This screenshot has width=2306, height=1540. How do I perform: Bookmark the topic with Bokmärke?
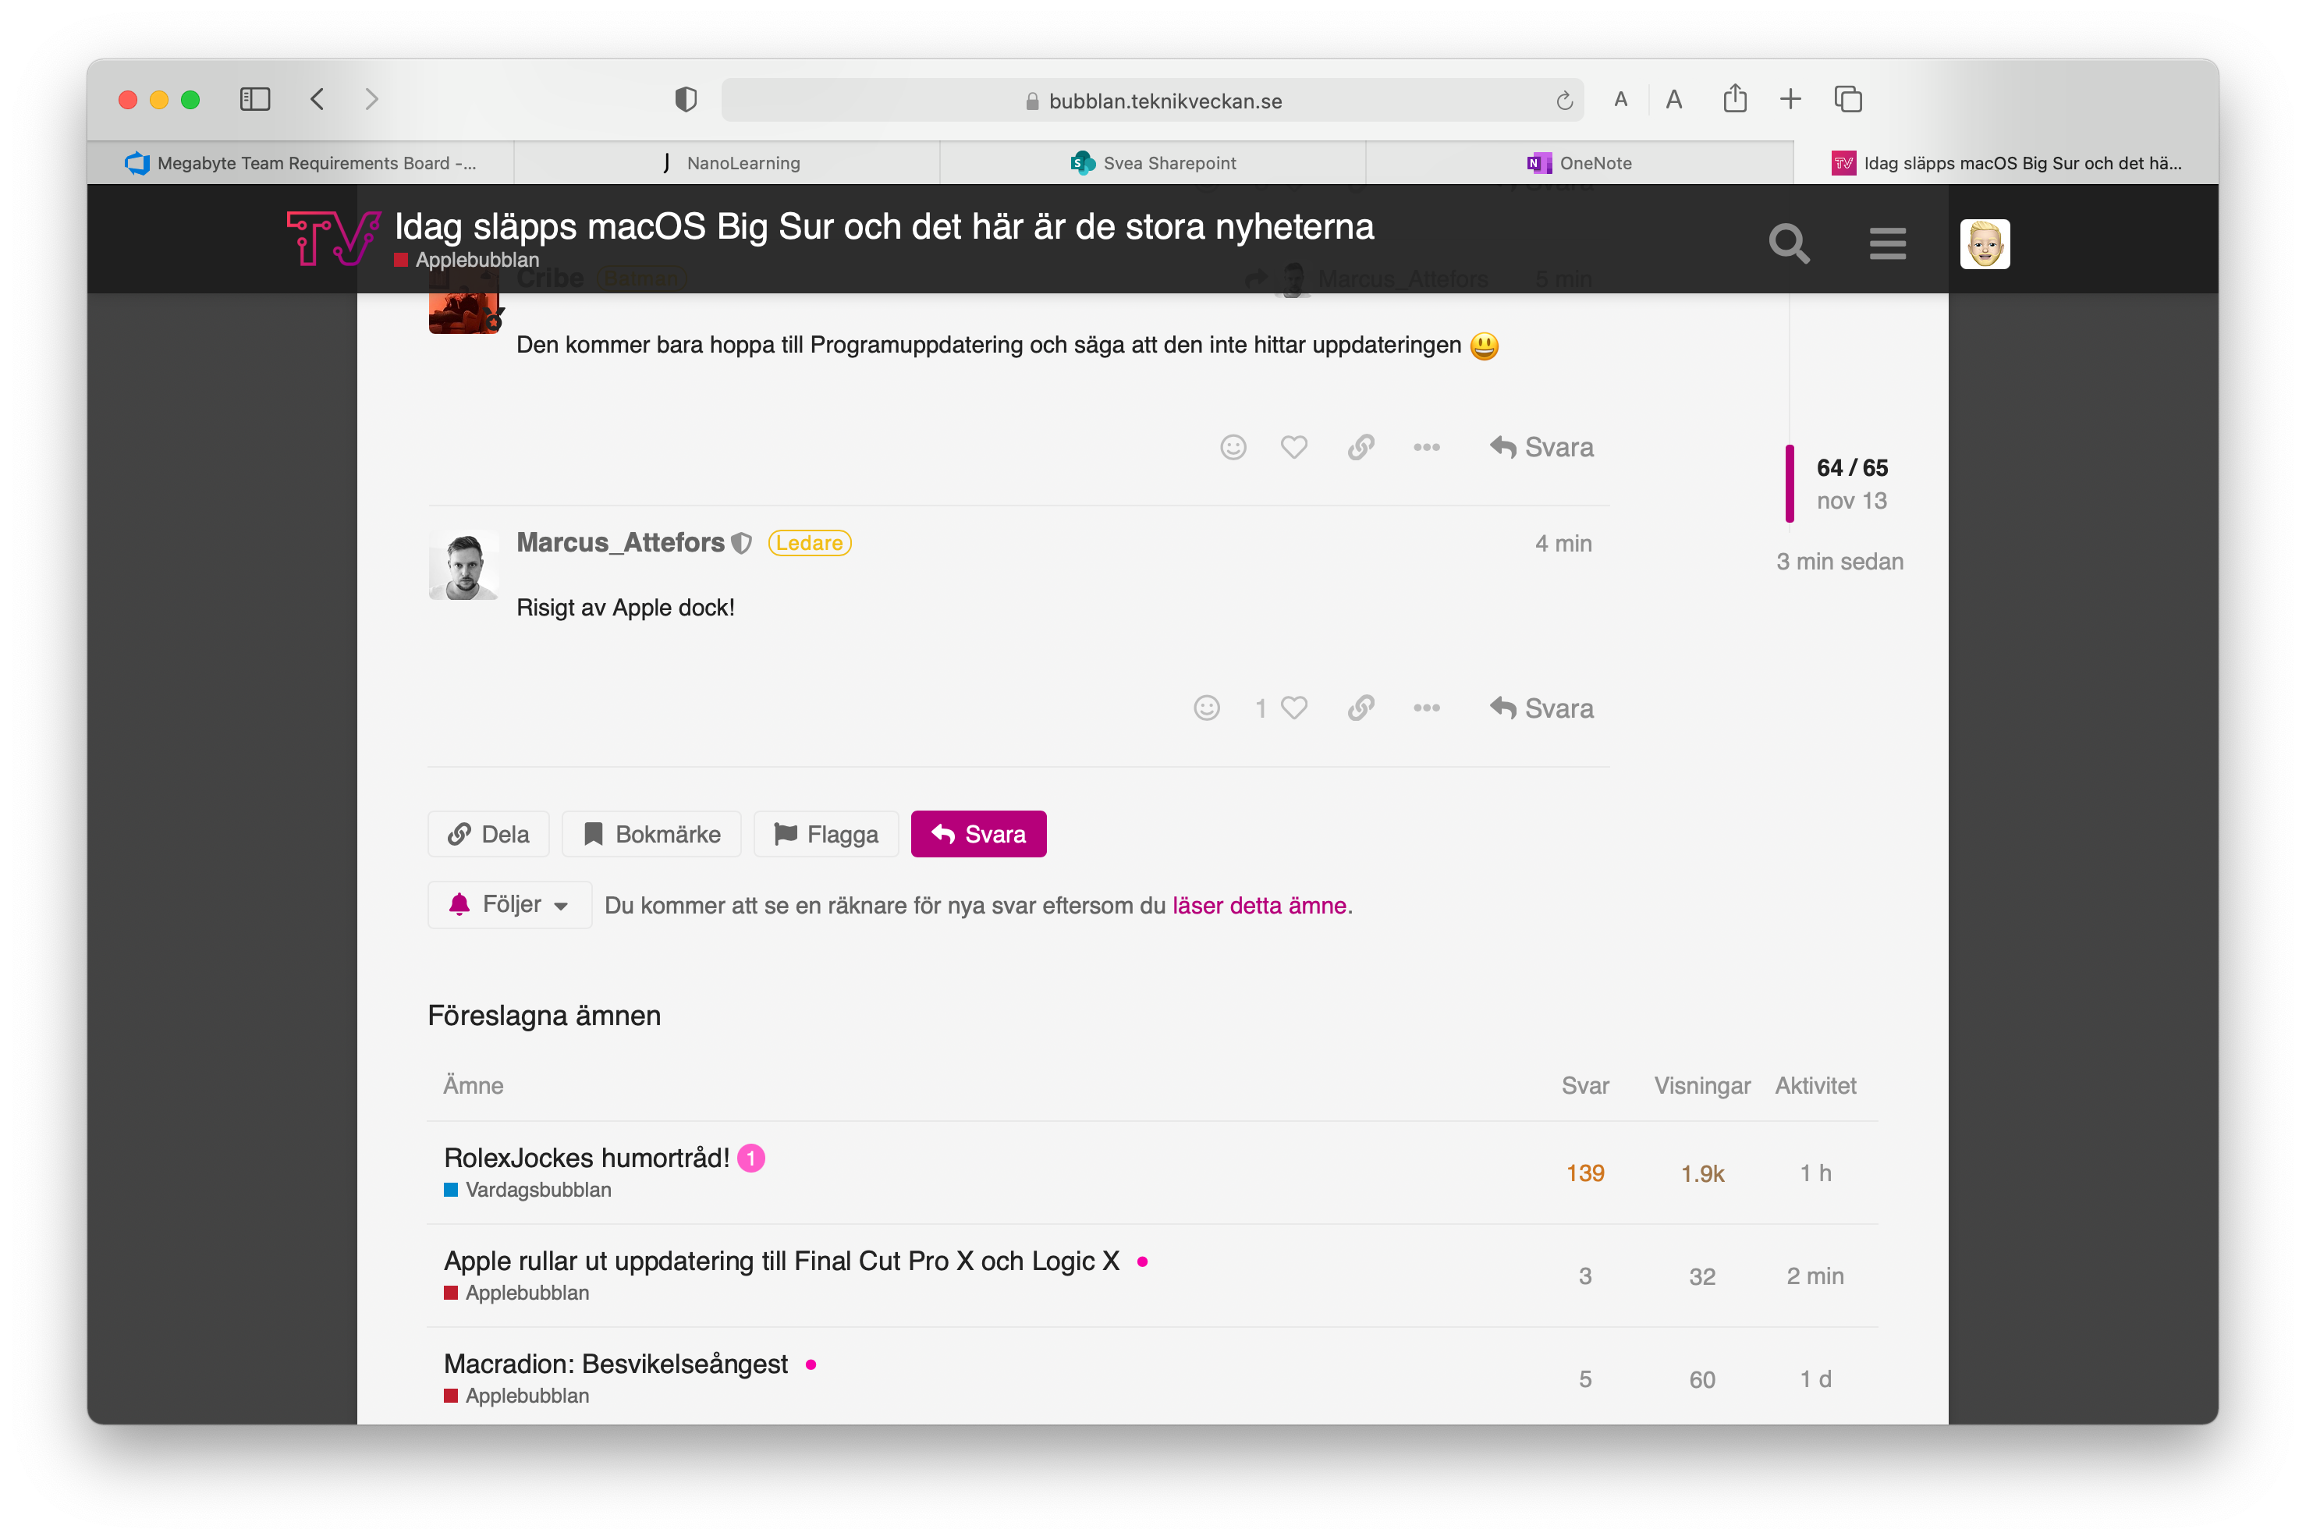pyautogui.click(x=651, y=835)
